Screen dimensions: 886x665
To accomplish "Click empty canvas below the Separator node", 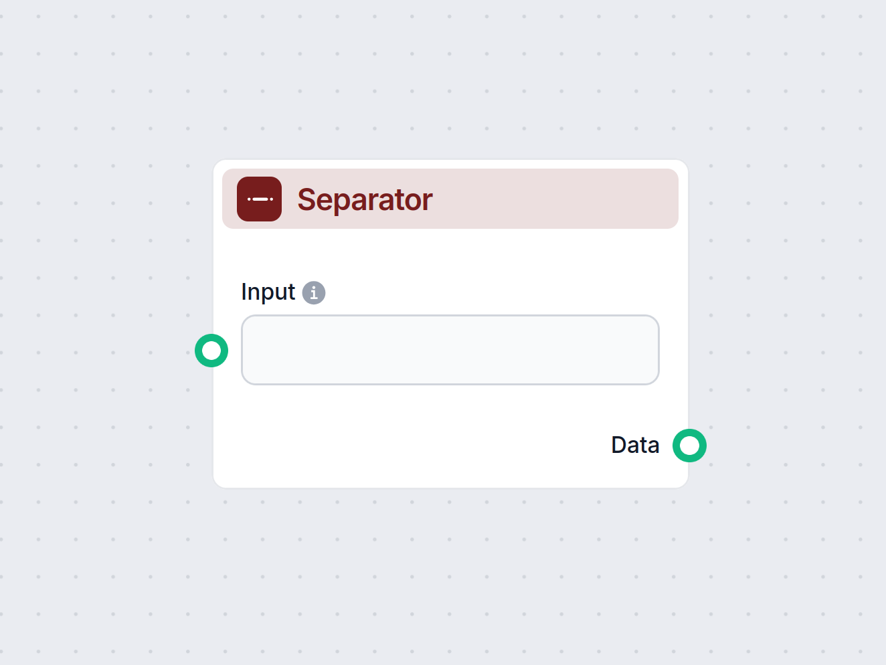I will pyautogui.click(x=450, y=575).
